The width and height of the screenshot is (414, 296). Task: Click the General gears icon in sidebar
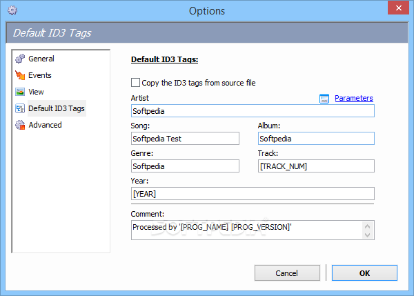(20, 59)
